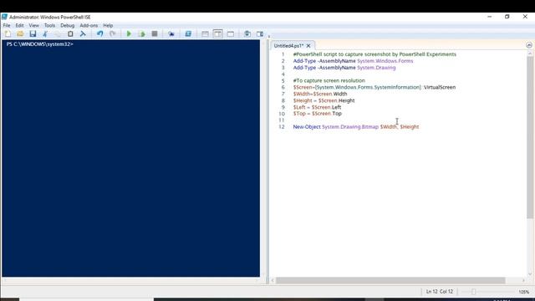535x301 pixels.
Task: Click the horizontal scrollbar's right arrow
Action: click(523, 281)
